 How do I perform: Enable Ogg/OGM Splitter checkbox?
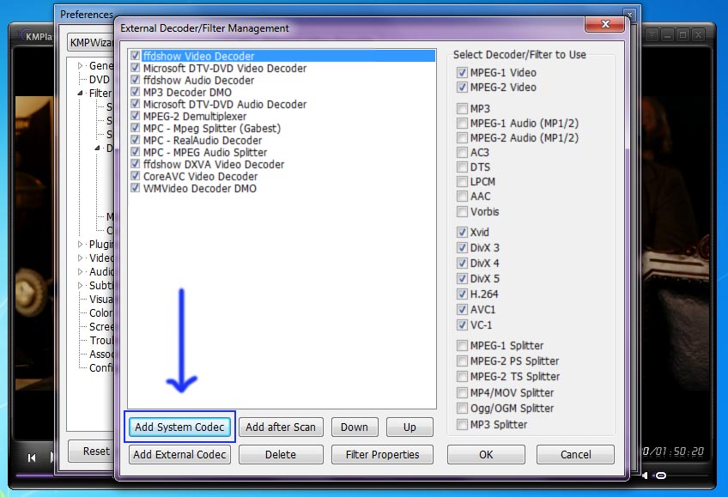[x=462, y=409]
